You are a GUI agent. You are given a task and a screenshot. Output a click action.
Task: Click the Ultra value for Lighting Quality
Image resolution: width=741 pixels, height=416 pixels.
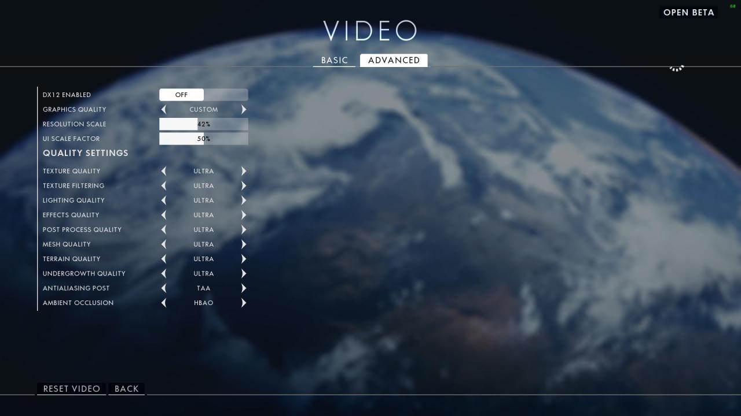204,200
